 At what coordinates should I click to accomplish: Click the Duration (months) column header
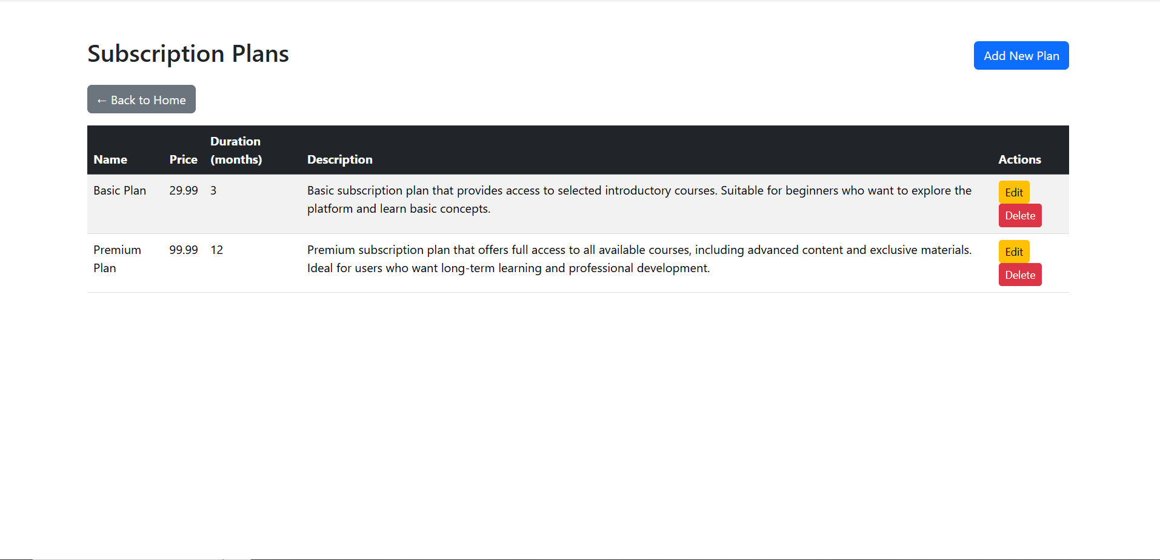pos(236,150)
